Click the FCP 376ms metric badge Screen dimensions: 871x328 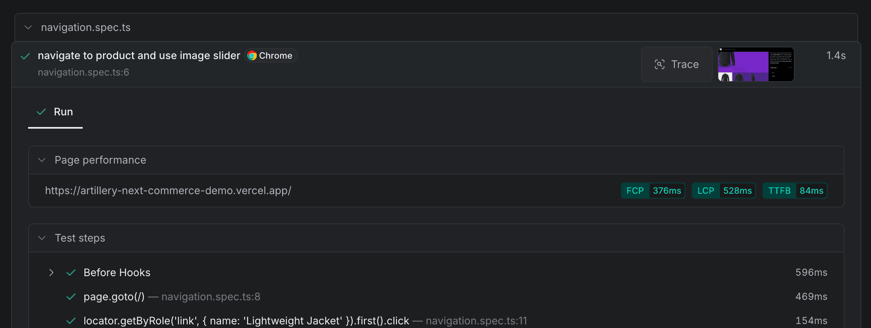coord(653,191)
